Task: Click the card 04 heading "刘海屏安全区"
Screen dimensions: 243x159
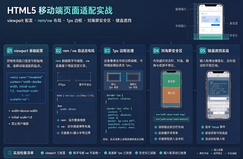Action: [171, 51]
